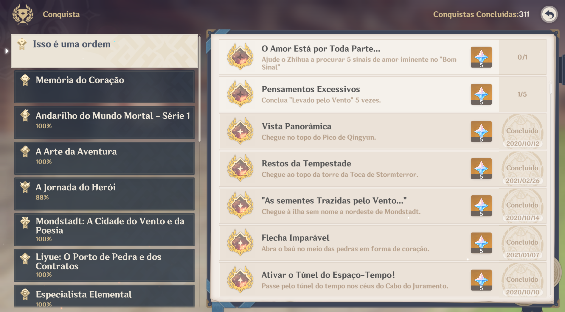This screenshot has width=565, height=312.
Task: Click the primogem reward for Pensamentos Excessivos
Action: (x=481, y=94)
